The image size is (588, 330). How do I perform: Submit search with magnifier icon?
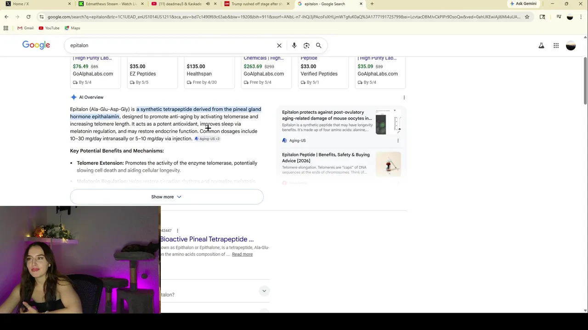pyautogui.click(x=318, y=45)
